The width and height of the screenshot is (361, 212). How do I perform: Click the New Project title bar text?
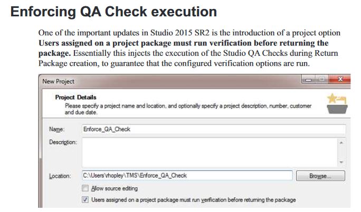click(59, 81)
